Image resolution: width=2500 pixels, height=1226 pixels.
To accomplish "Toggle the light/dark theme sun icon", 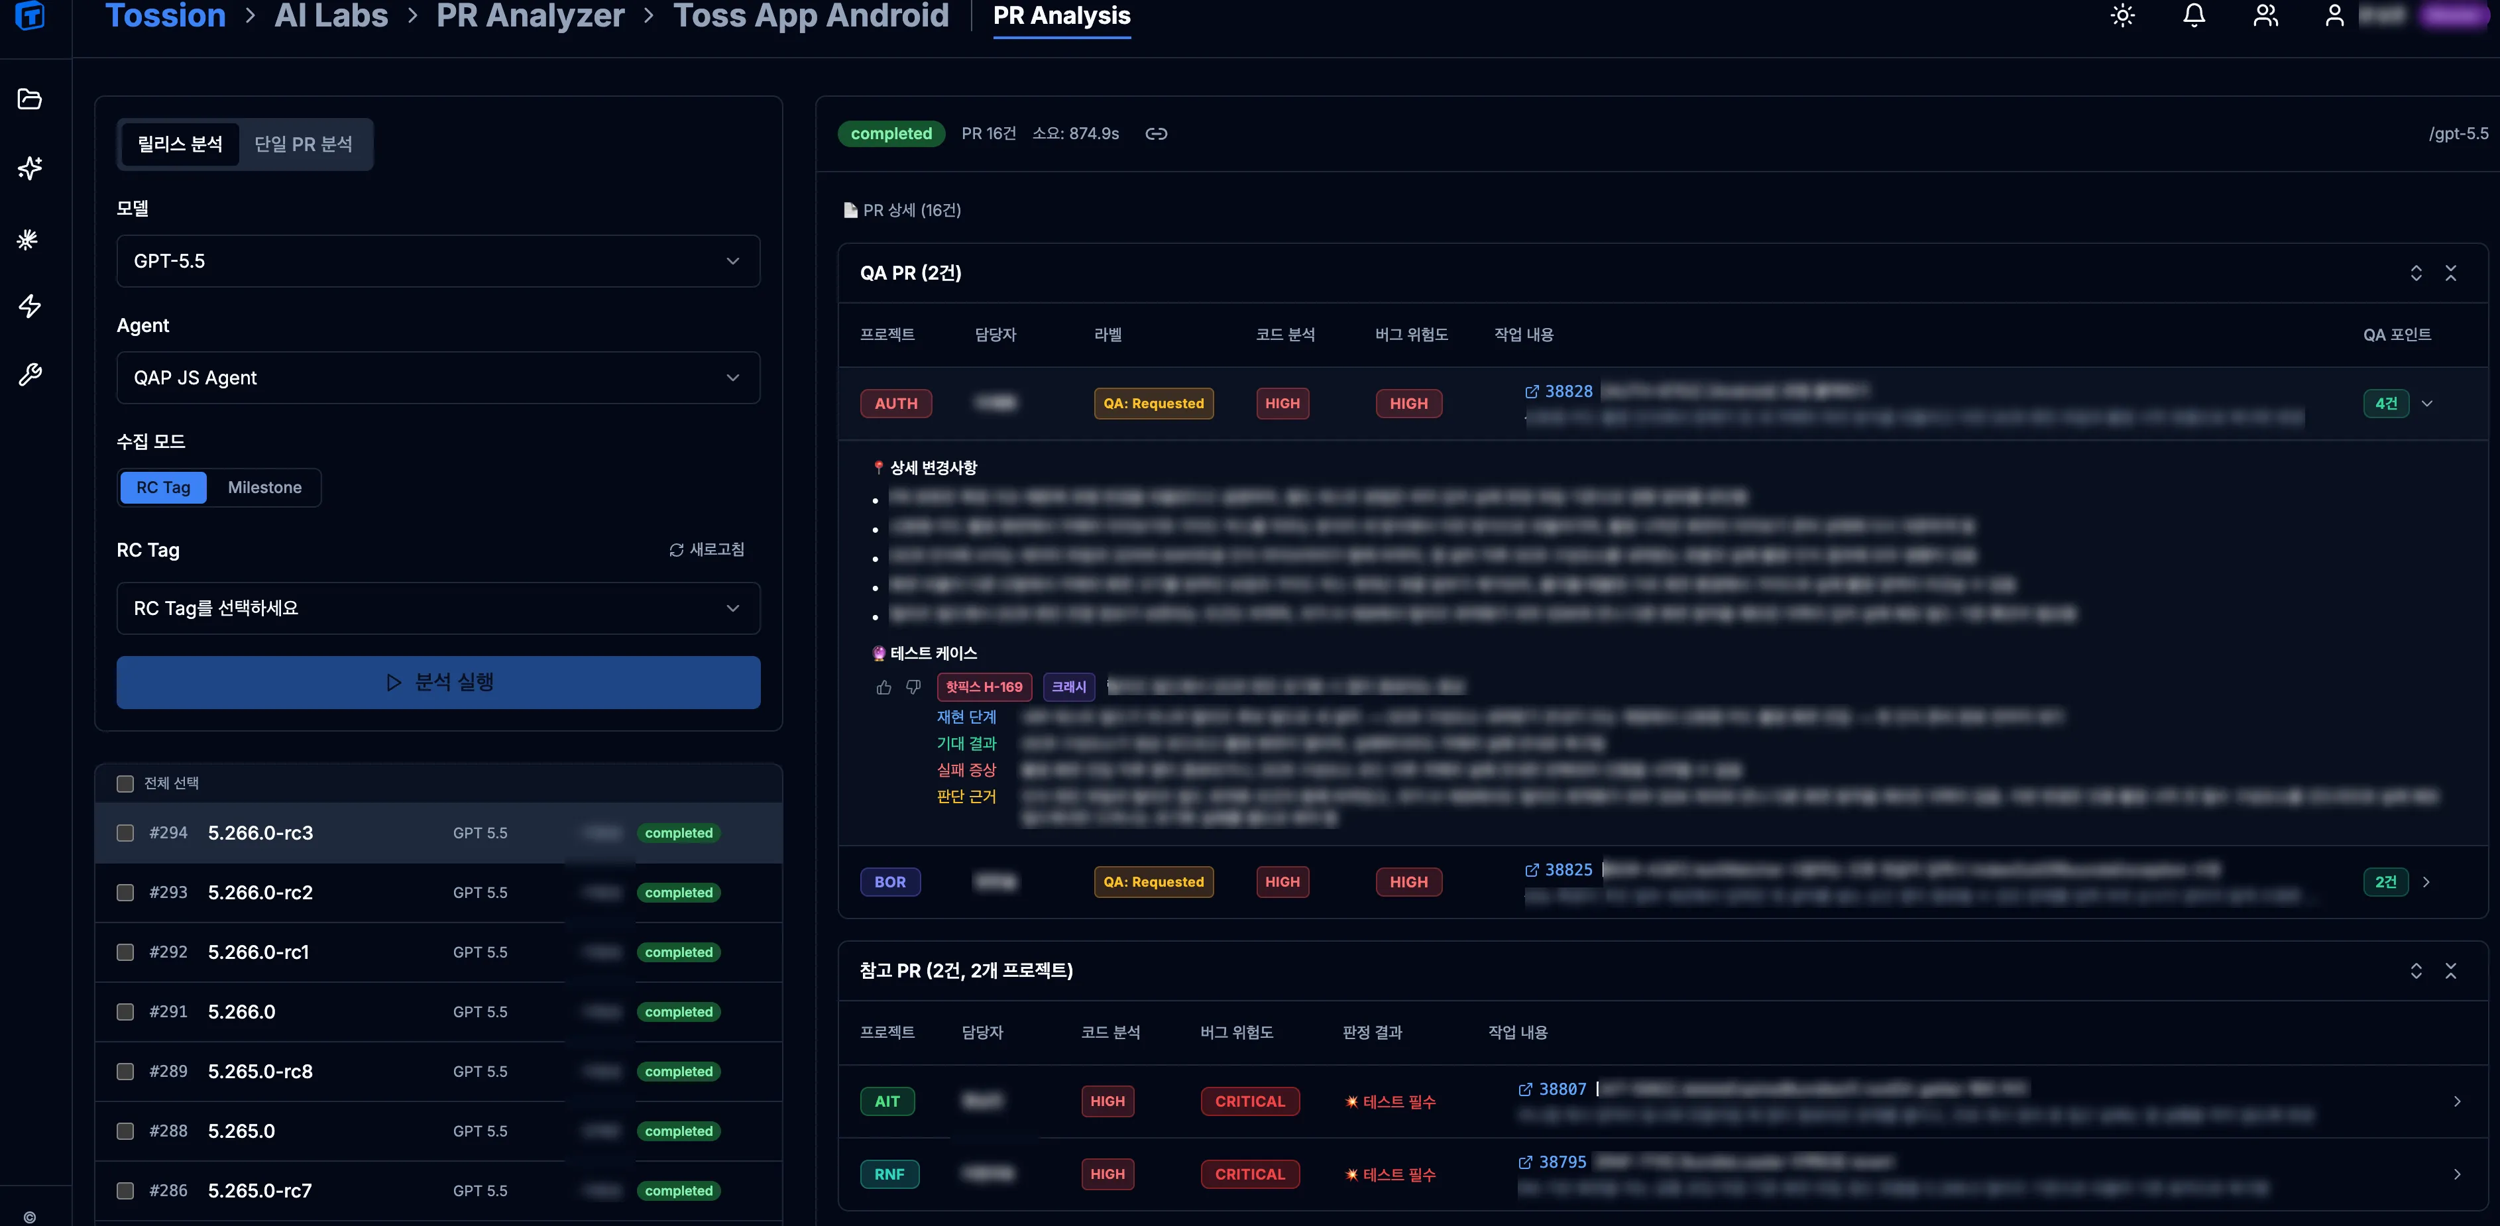I will pyautogui.click(x=2122, y=15).
